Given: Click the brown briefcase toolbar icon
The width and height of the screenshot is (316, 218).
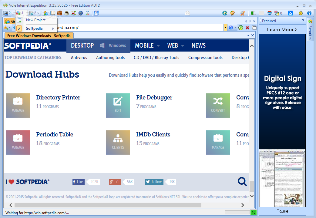Looking at the screenshot, I should 60,13.
